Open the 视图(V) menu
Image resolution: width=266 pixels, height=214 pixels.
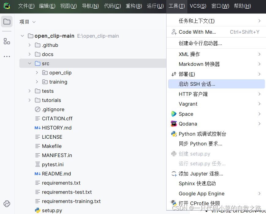(68, 6)
